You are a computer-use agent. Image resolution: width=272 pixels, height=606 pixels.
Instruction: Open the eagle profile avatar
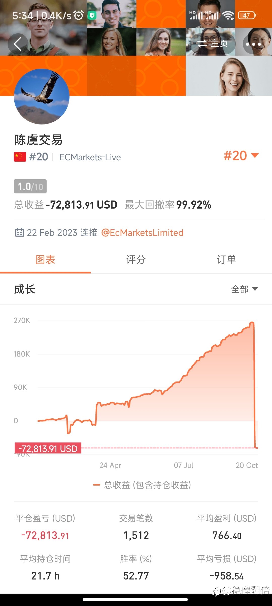42,96
